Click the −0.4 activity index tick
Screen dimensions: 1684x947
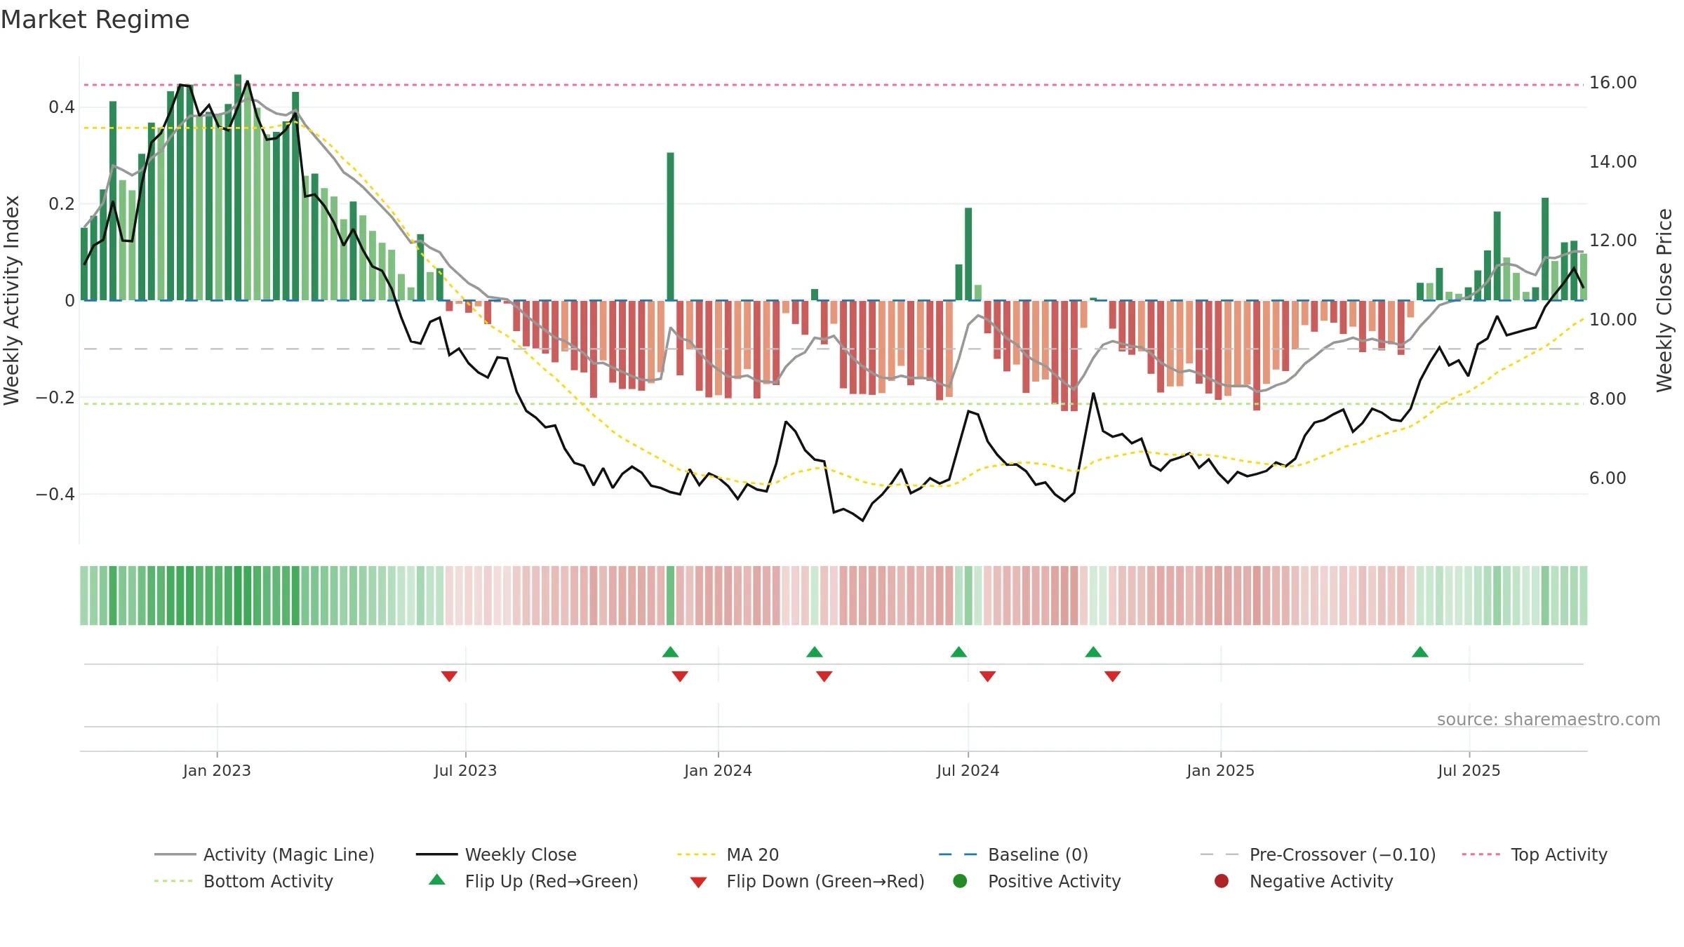[x=55, y=495]
